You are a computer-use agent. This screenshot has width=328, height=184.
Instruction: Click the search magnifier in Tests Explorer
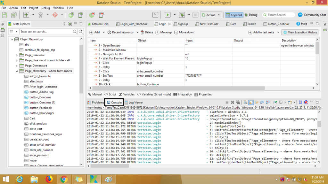[75, 32]
